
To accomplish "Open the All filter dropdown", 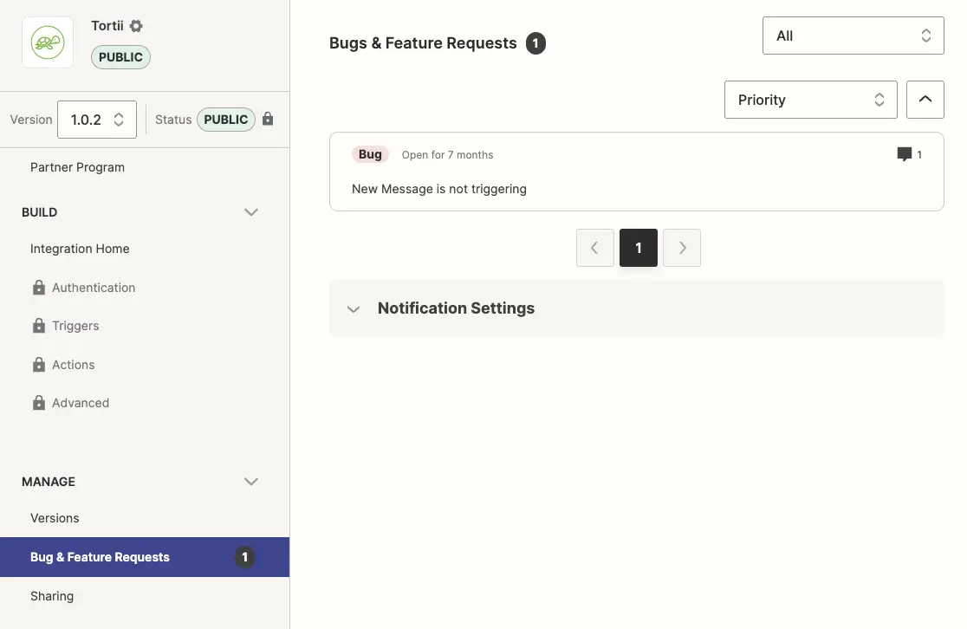I will pos(853,36).
